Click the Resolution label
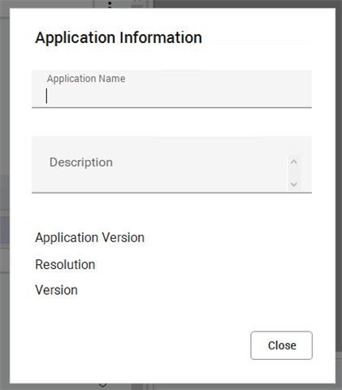Image resolution: width=342 pixels, height=390 pixels. [65, 264]
